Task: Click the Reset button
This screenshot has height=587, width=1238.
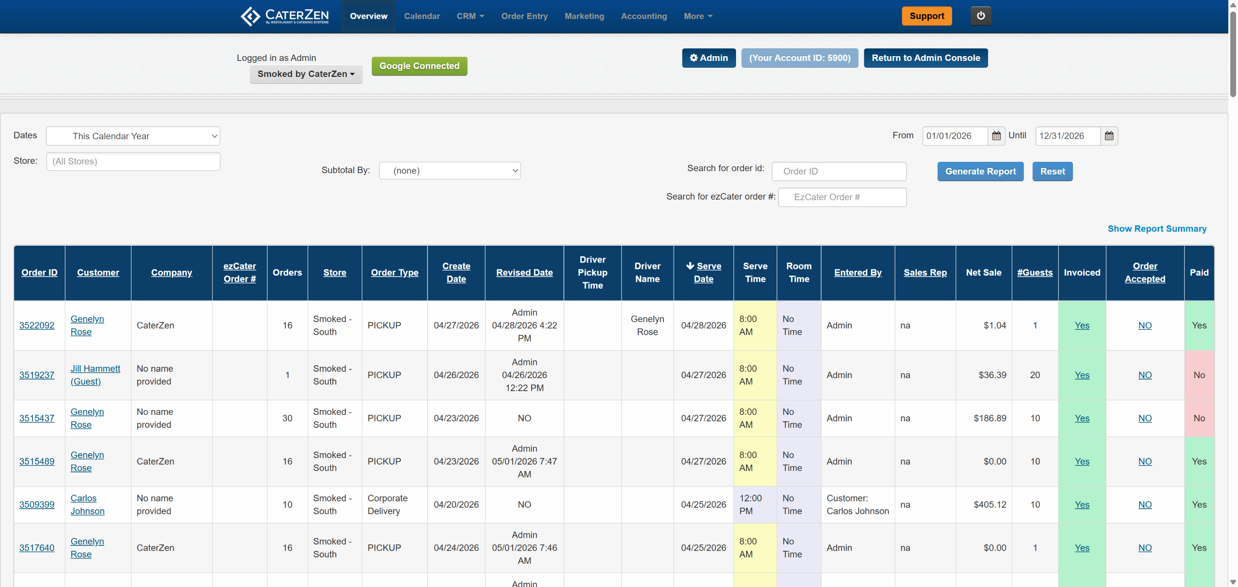Action: [1052, 171]
